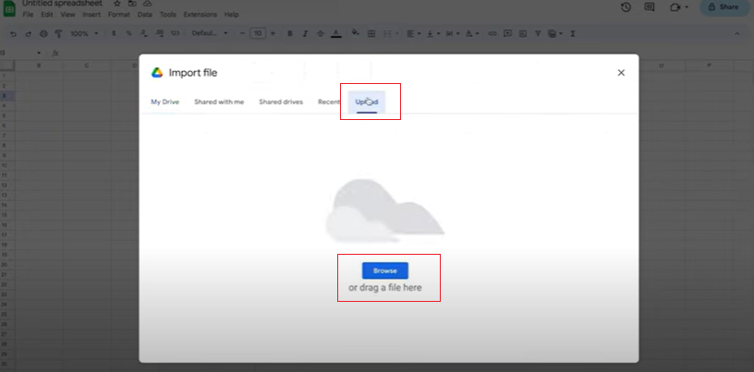The image size is (754, 372).
Task: Open the Extensions menu
Action: [x=200, y=15]
